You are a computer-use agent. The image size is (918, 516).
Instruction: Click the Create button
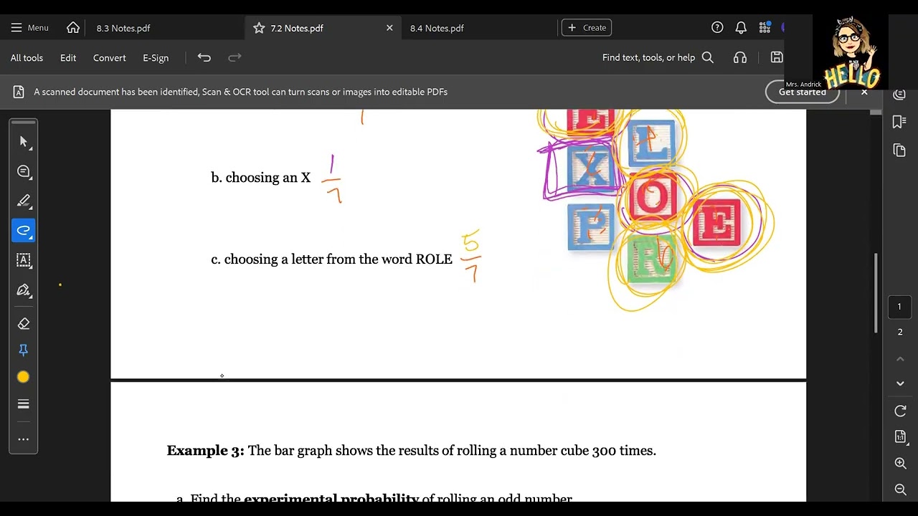point(587,28)
